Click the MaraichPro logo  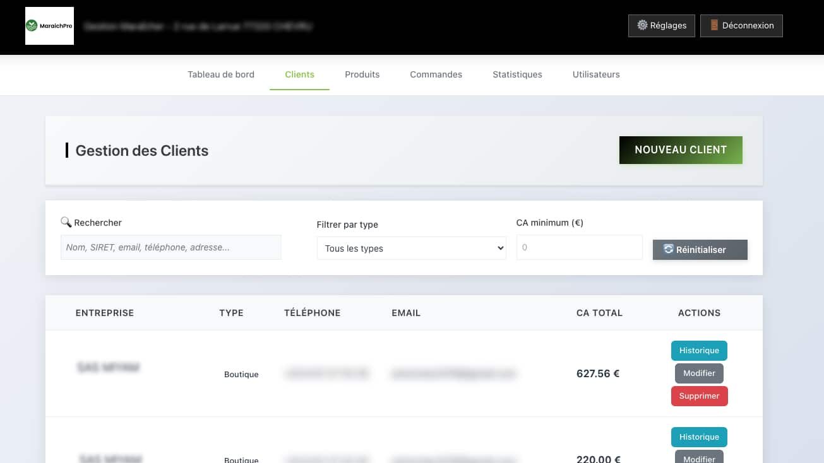click(x=49, y=26)
